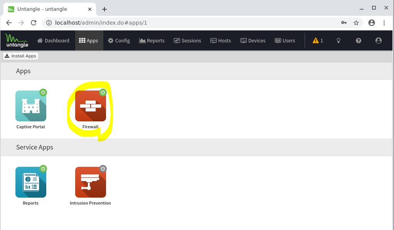Image resolution: width=394 pixels, height=230 pixels.
Task: Click the Firewall label text
Action: coord(91,127)
